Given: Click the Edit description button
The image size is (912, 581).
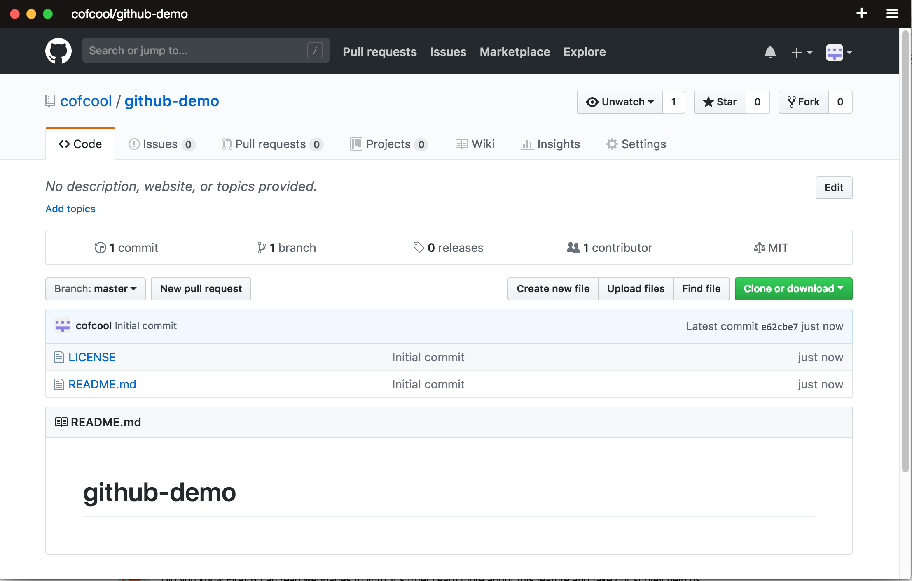Looking at the screenshot, I should coord(834,188).
